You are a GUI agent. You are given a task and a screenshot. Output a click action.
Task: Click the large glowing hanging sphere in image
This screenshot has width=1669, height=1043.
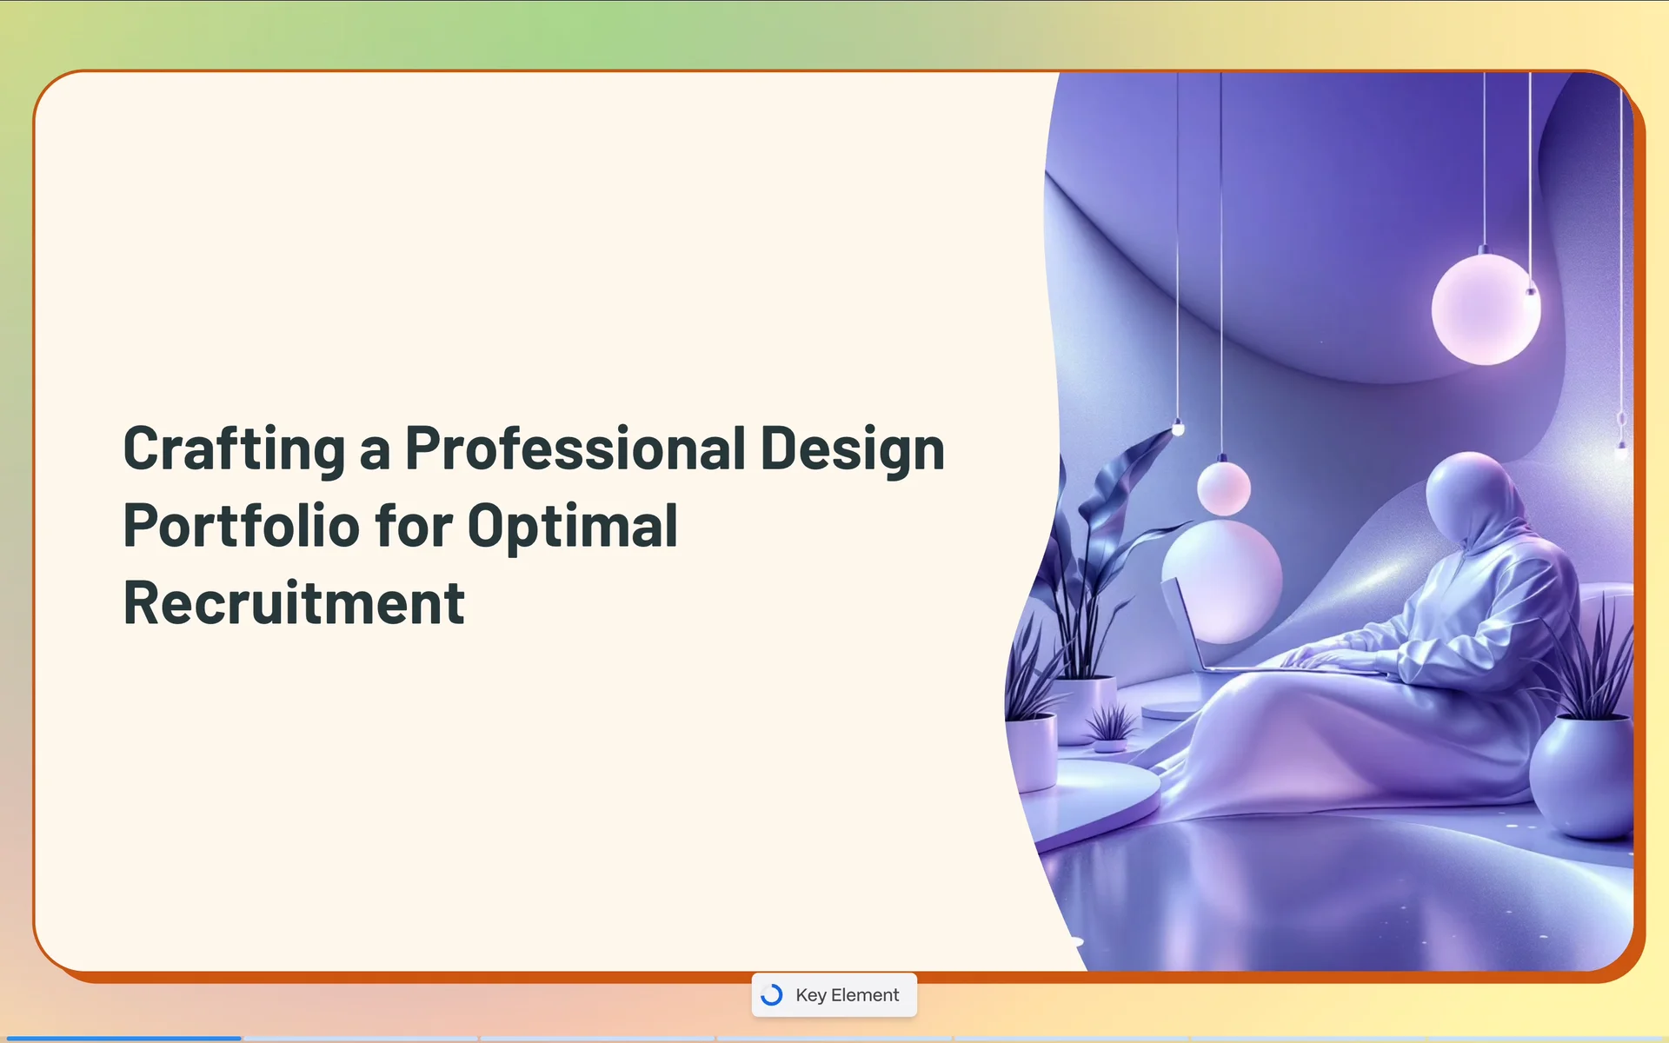1485,309
